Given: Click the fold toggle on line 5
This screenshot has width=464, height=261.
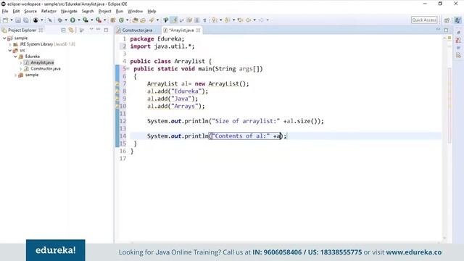Looking at the screenshot, I should pyautogui.click(x=128, y=69).
